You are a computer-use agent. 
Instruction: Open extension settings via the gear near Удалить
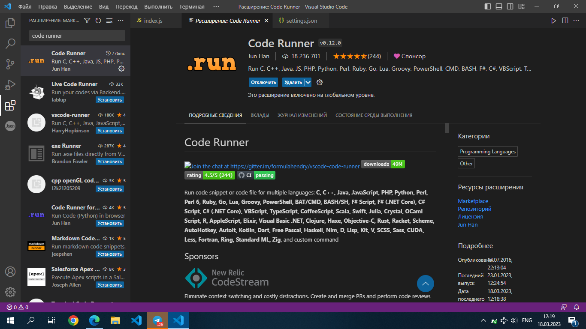tap(319, 82)
